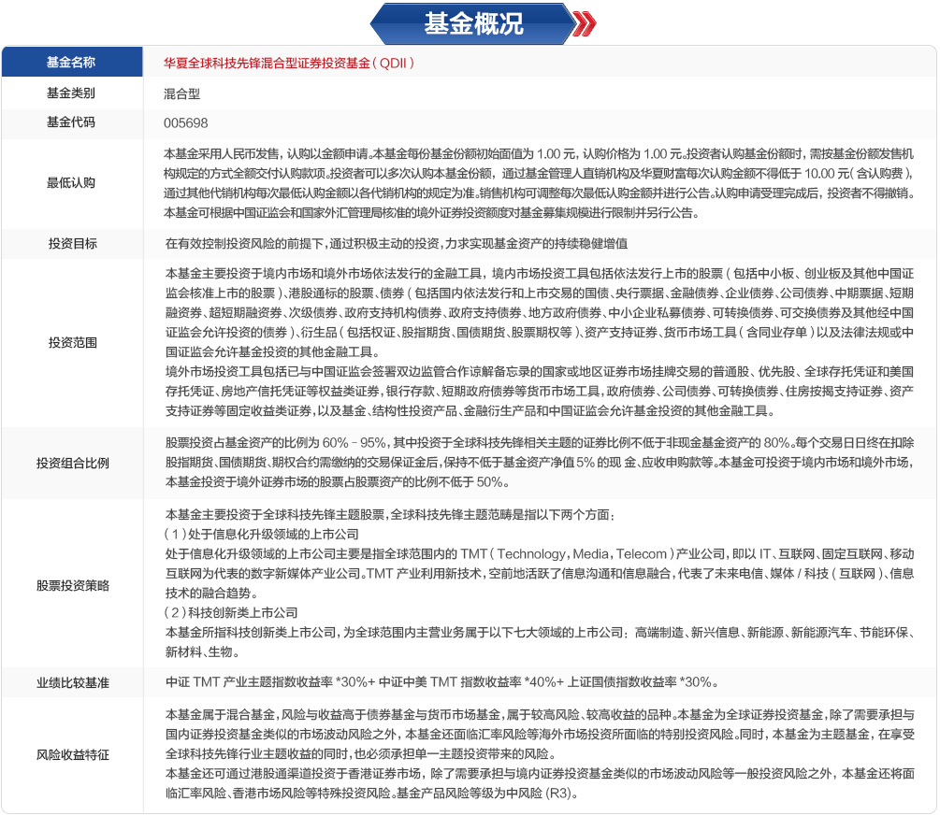Click the 基金类别 row label
Screen dimensions: 940x830
click(x=71, y=93)
